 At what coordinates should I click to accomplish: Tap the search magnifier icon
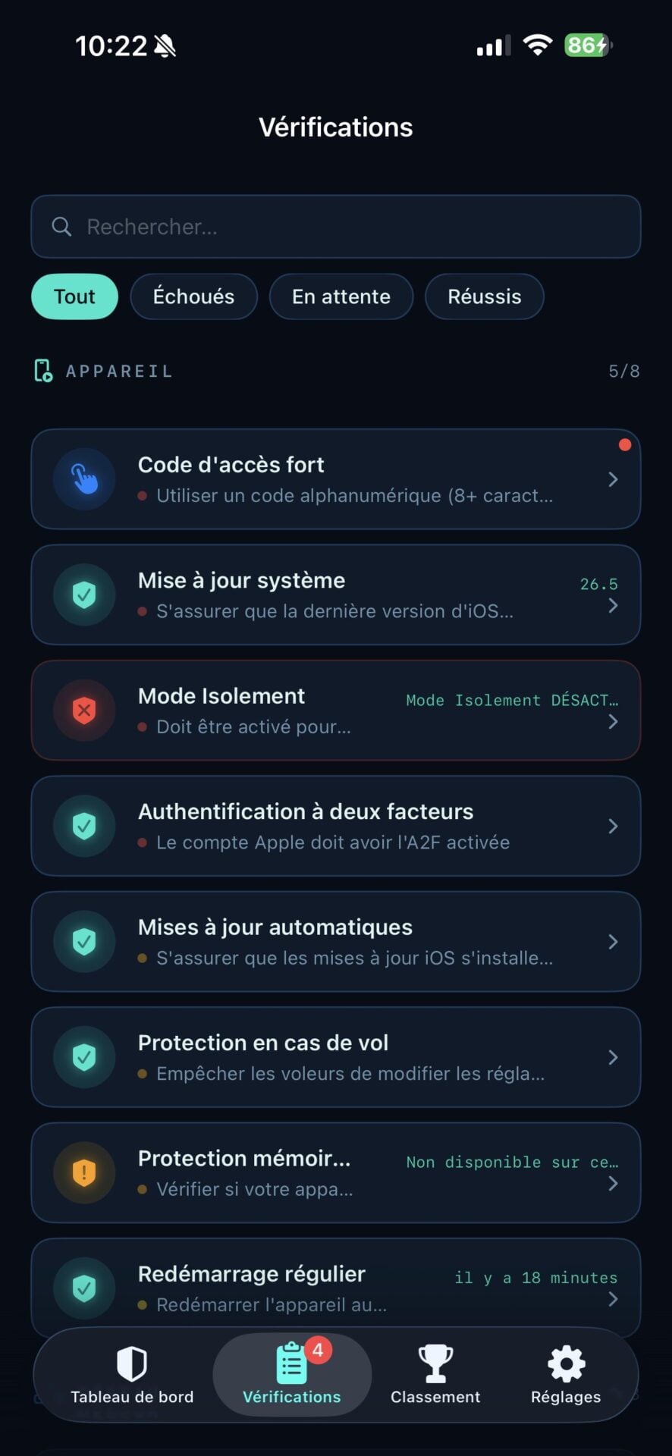point(61,227)
